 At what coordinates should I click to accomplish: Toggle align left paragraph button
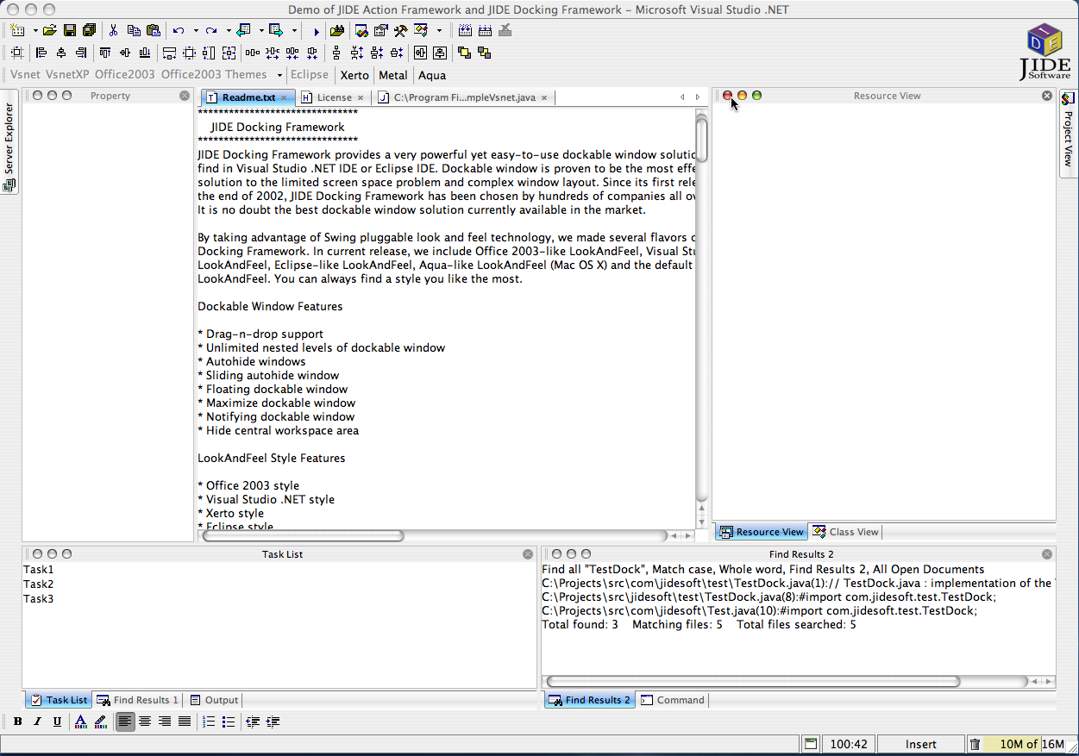tap(125, 722)
